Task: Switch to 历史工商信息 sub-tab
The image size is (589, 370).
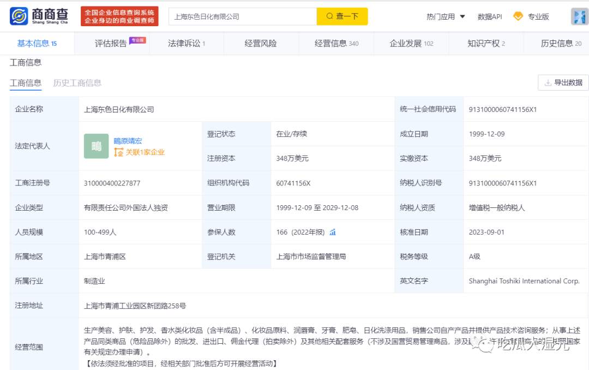Action: (77, 83)
